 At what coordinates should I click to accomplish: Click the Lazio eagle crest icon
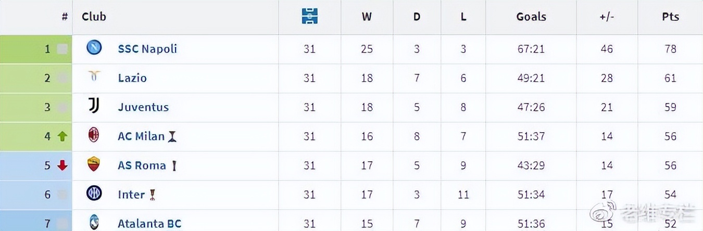[x=94, y=77]
